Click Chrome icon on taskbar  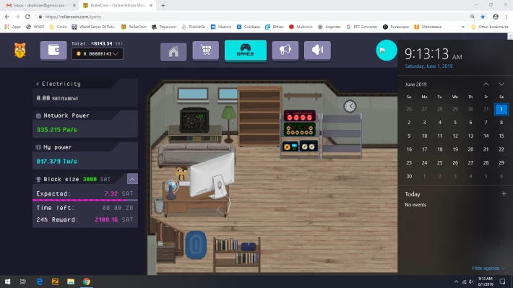pos(87,282)
